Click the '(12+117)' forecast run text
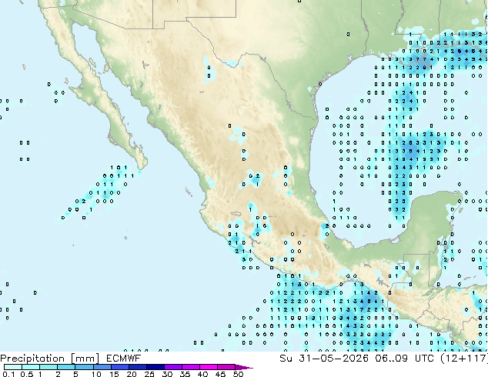 464,359
